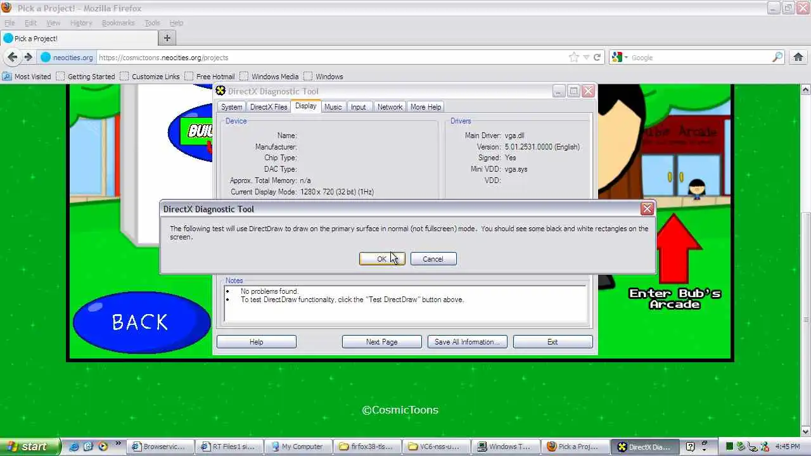
Task: Cancel the DirectDraw test dialog
Action: (433, 259)
